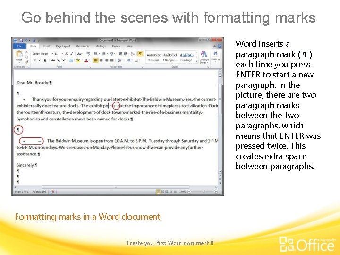Switch to the Page Layout tab

(x=63, y=46)
